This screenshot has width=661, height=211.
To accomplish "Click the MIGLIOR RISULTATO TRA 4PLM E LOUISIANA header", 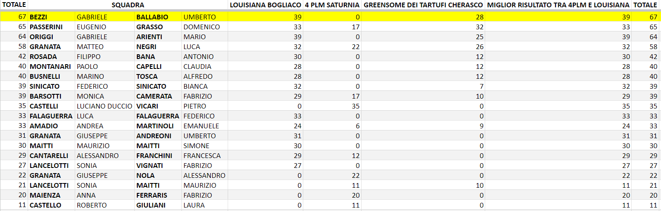I will pos(558,5).
